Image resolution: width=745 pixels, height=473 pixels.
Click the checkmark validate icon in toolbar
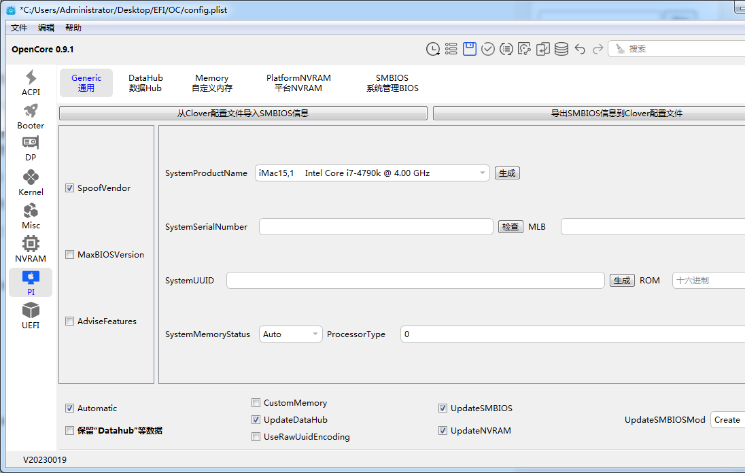488,48
